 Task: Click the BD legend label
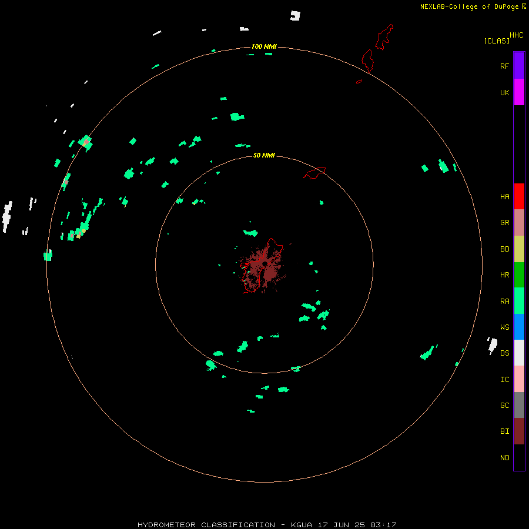point(504,249)
